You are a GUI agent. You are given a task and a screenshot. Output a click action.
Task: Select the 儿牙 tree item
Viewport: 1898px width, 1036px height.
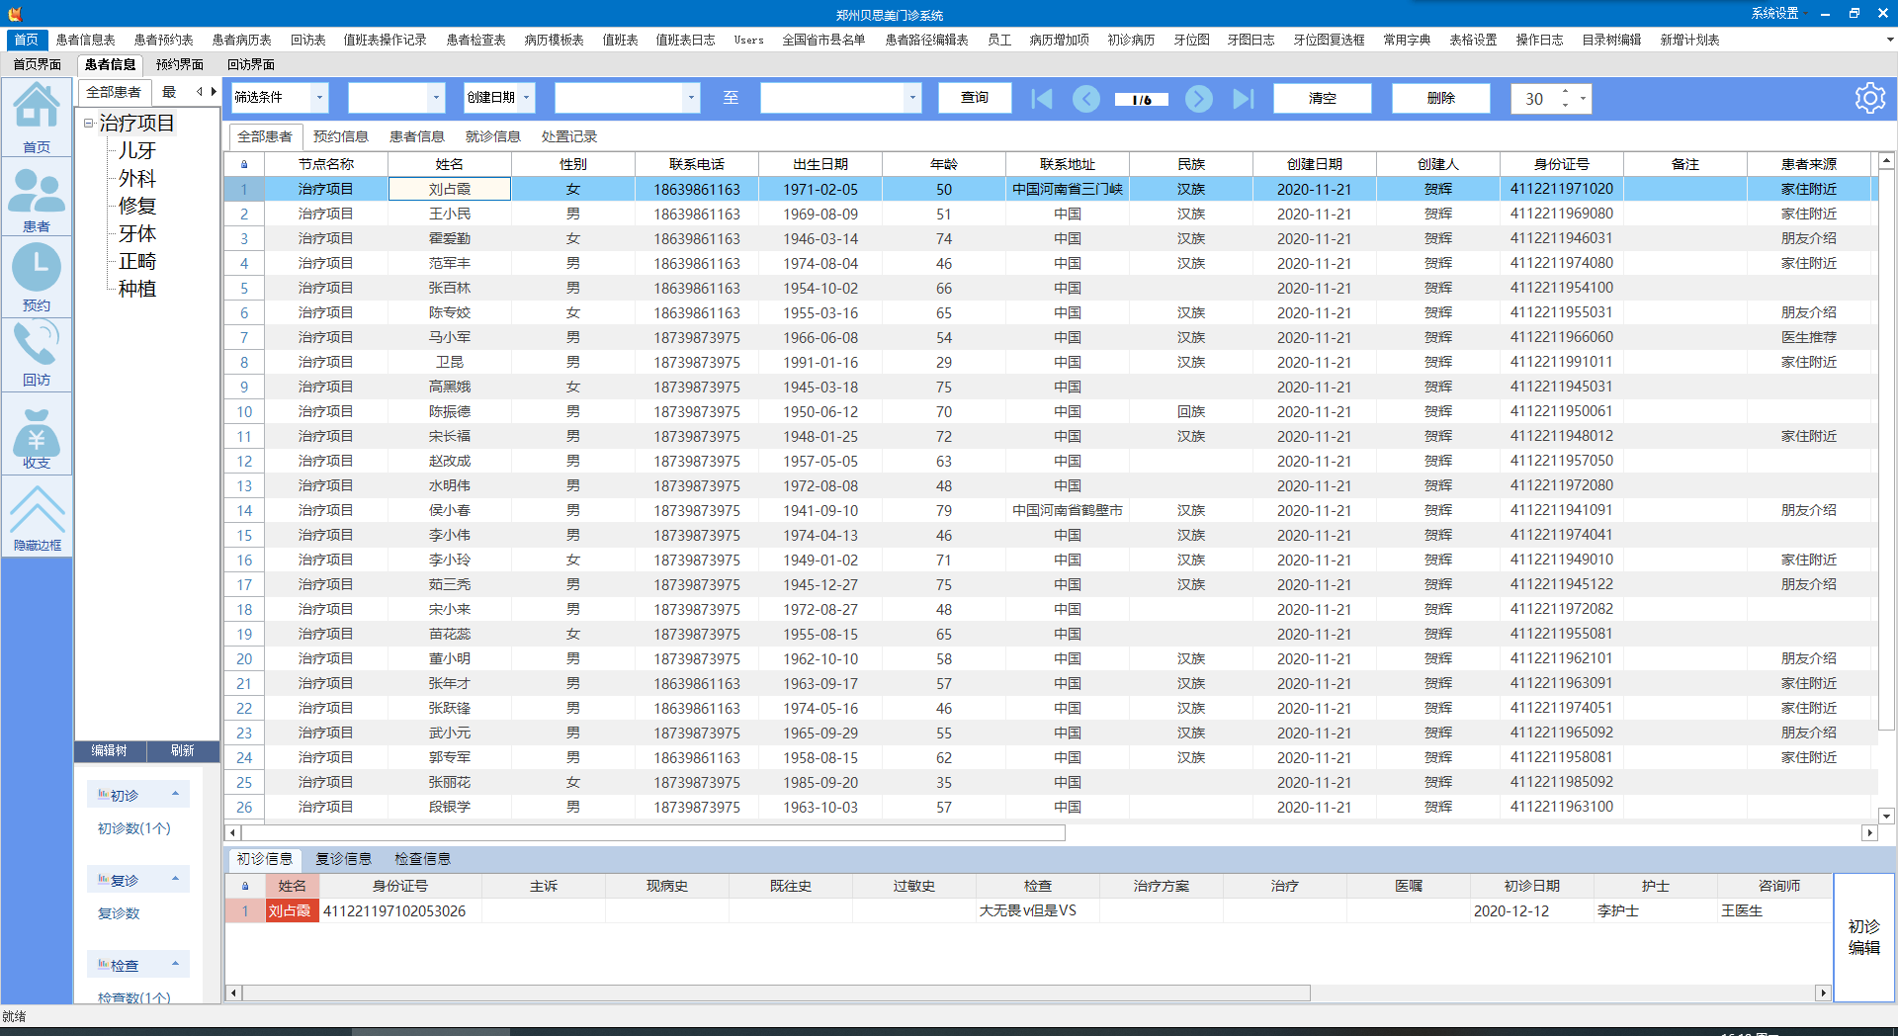[x=137, y=151]
